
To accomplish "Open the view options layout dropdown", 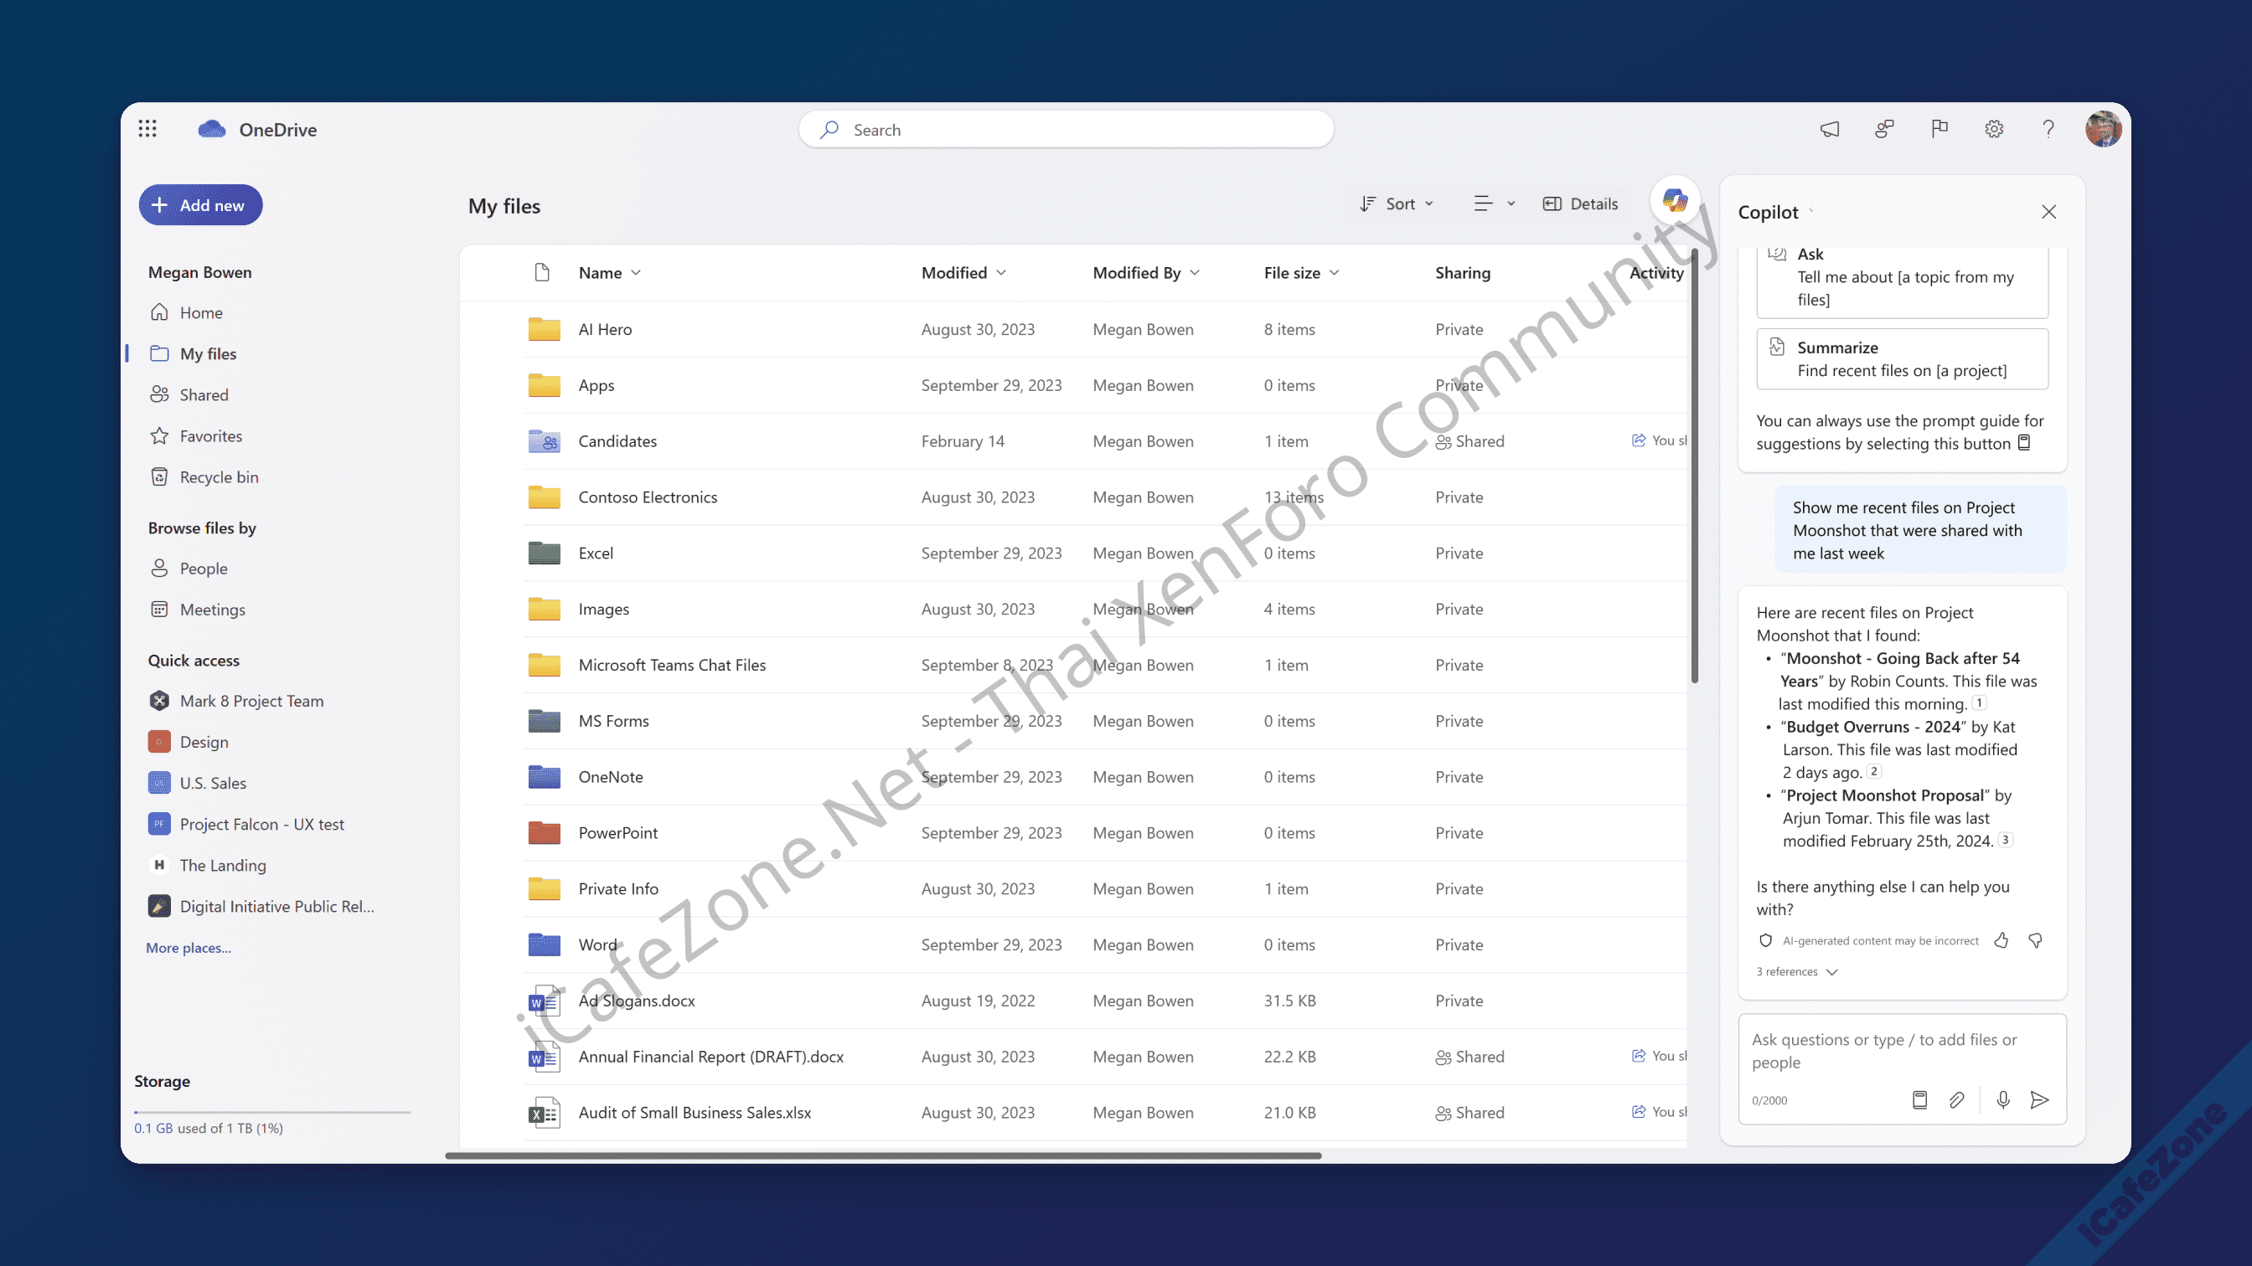I will [1493, 203].
